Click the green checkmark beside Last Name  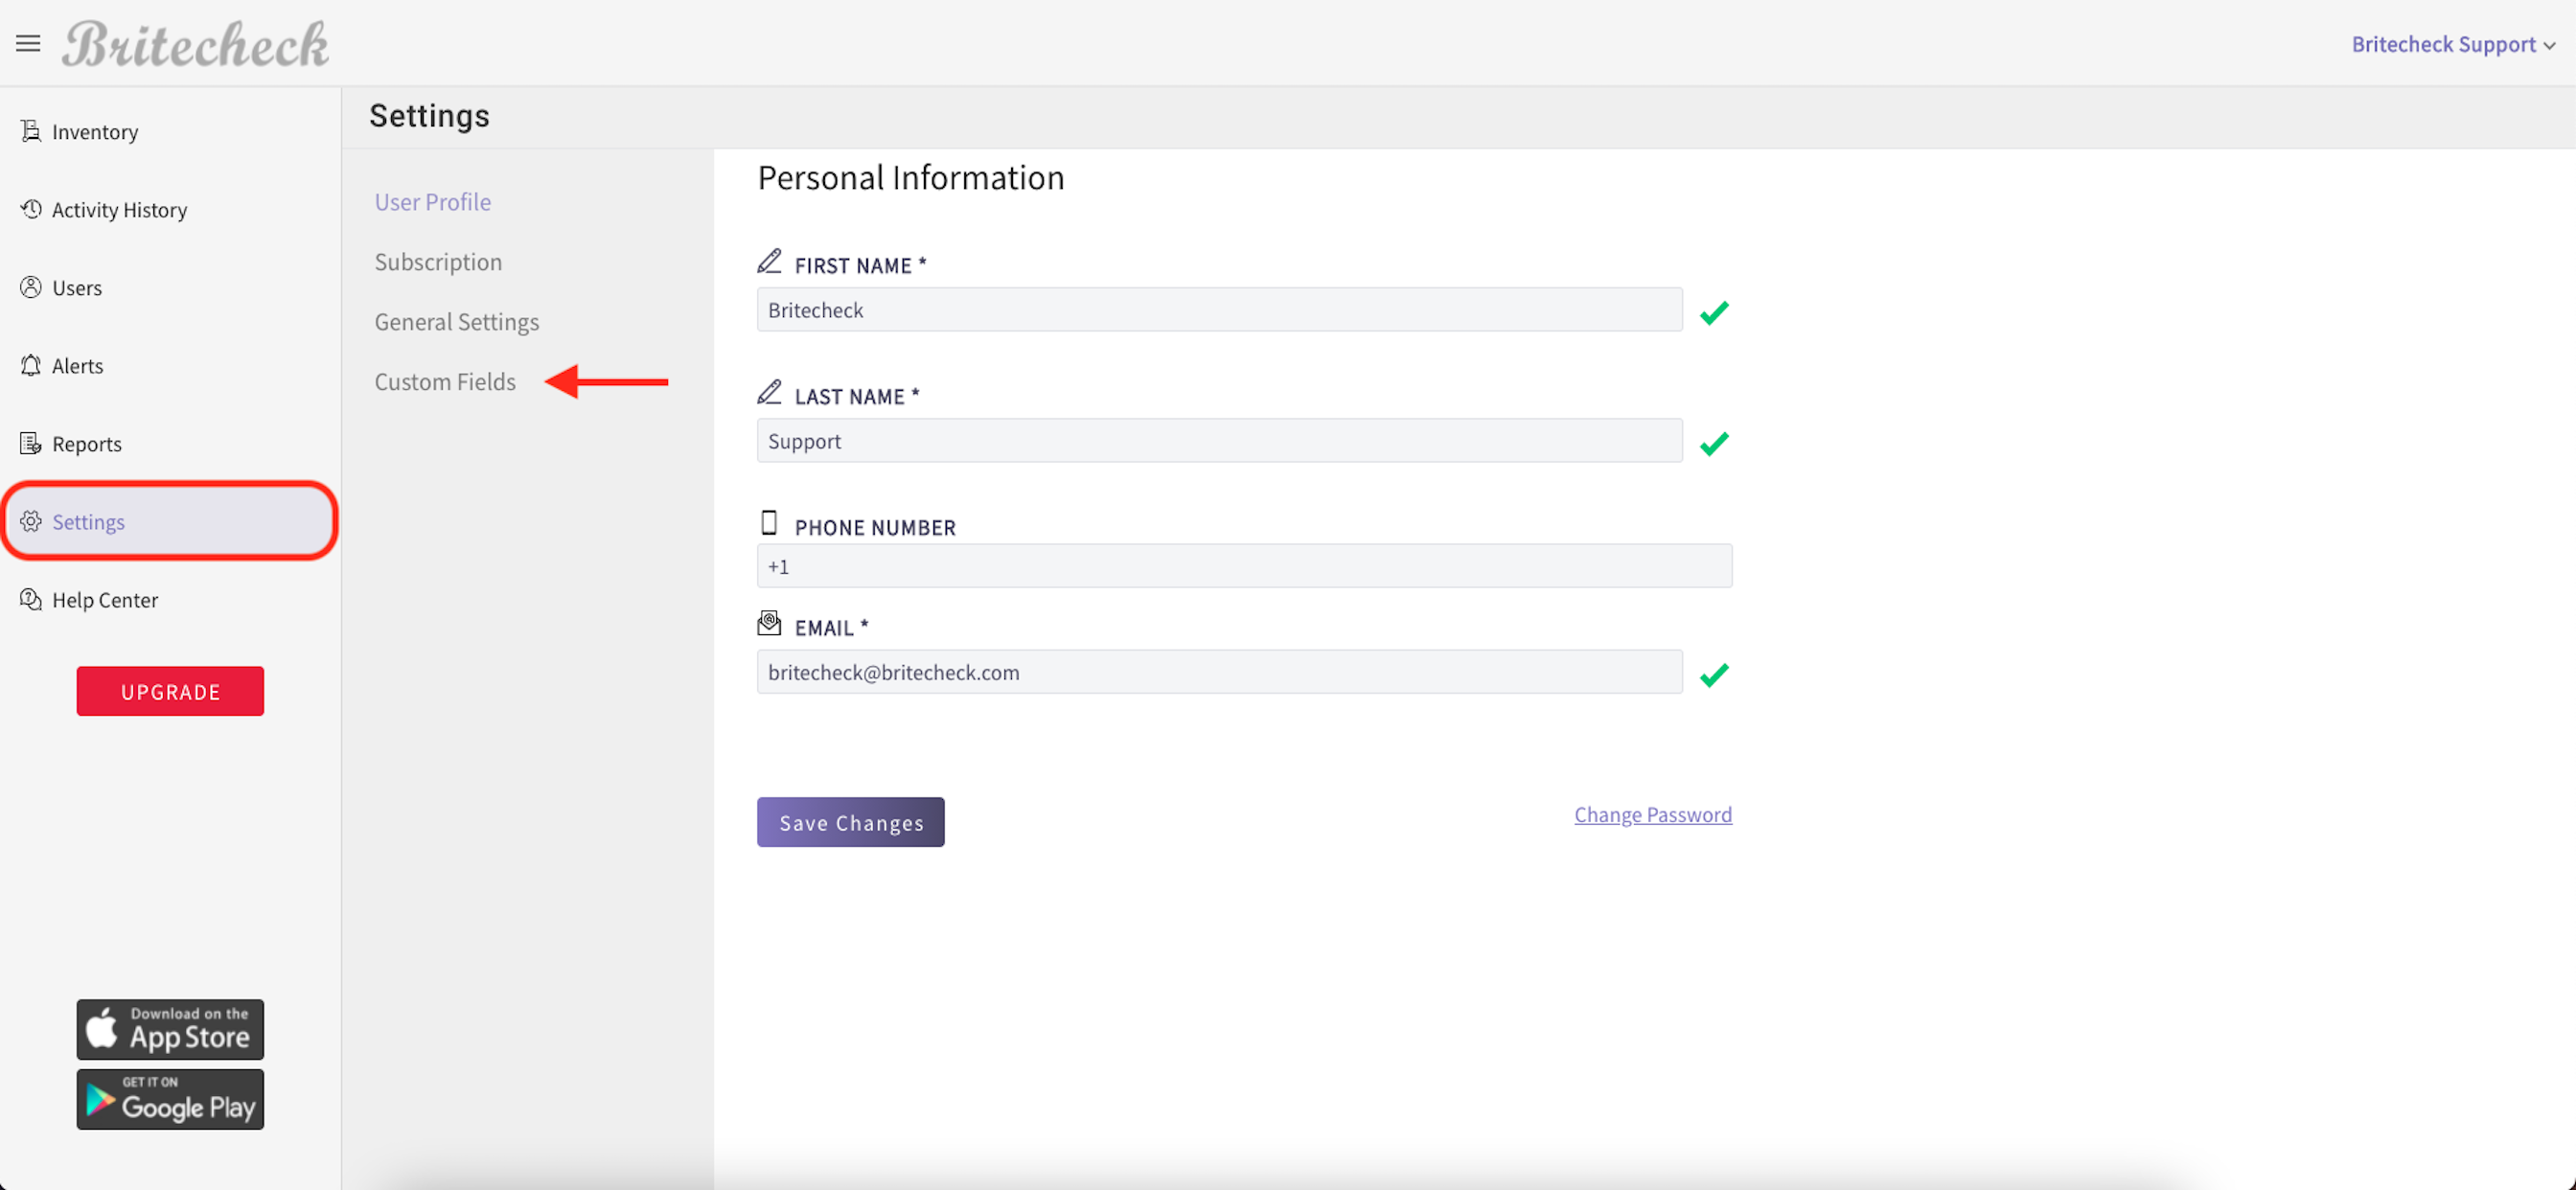1714,444
